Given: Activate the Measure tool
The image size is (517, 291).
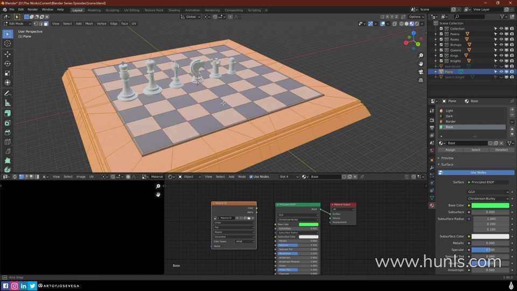Looking at the screenshot, I should tap(8, 102).
